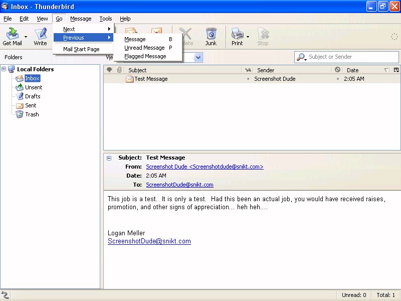Collapse the message header view
Viewport: 401px width, 301px height.
[x=109, y=158]
